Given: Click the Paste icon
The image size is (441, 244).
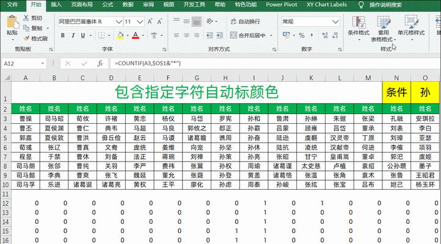Looking at the screenshot, I should (x=12, y=22).
